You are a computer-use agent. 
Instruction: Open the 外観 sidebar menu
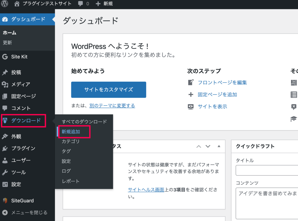tap(16, 136)
